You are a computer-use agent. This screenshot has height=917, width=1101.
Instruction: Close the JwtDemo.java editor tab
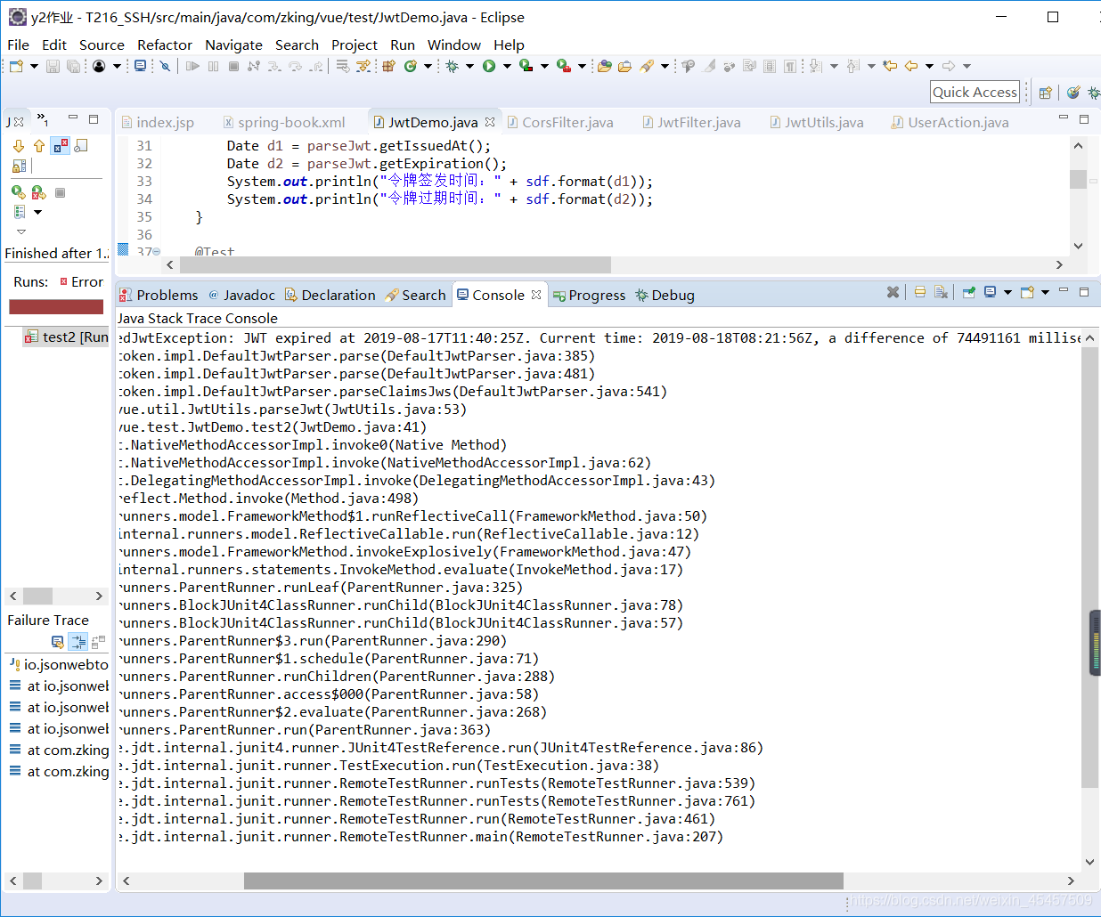489,122
